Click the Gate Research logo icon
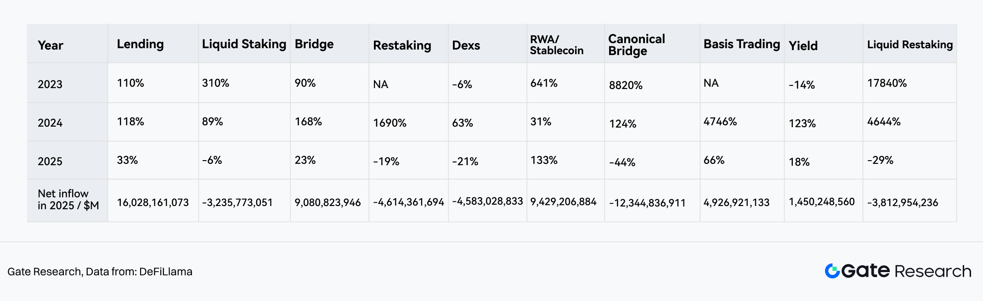 [832, 271]
